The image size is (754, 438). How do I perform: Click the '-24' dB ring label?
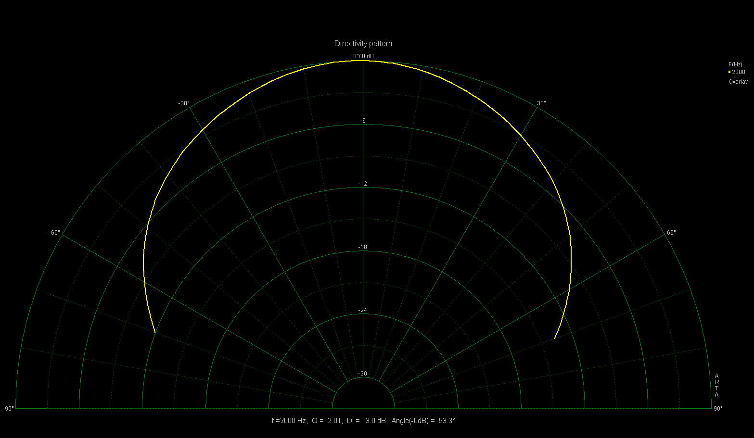363,310
